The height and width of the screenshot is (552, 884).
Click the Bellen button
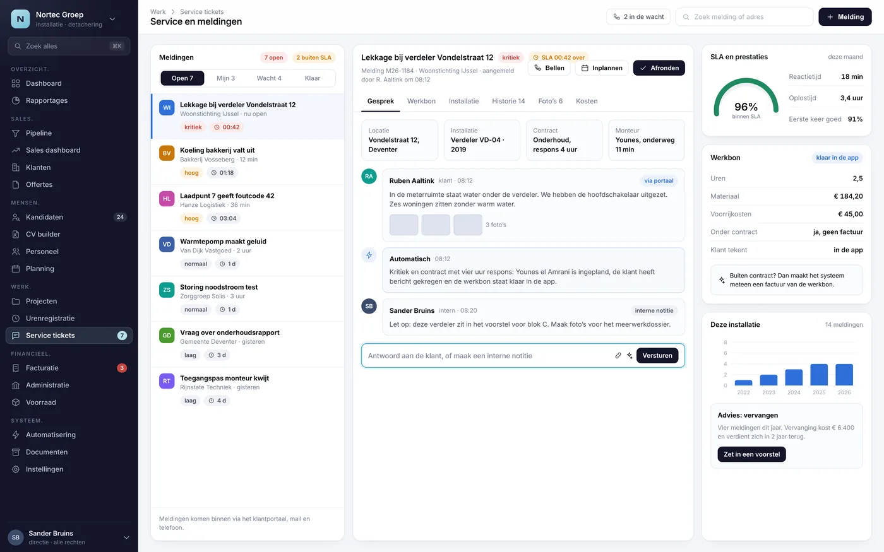pos(549,68)
